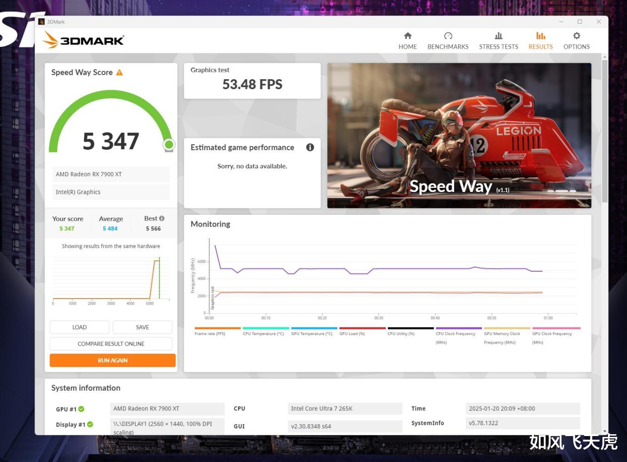Click the 'Sorry, no data available.' message
Viewport: 627px width, 462px height.
[x=252, y=166]
